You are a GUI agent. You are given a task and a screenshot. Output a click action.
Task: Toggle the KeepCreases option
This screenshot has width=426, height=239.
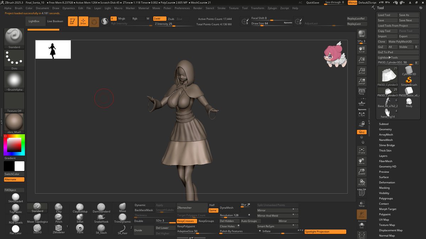coord(186,221)
